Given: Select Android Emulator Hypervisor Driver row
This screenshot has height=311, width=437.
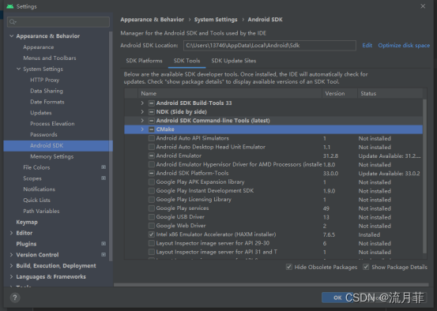Looking at the screenshot, I should pyautogui.click(x=273, y=164).
